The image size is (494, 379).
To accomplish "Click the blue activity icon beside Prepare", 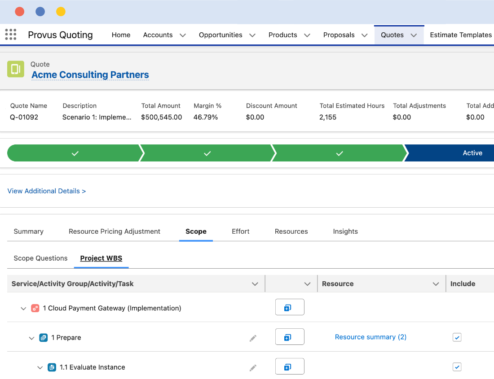I will 44,337.
